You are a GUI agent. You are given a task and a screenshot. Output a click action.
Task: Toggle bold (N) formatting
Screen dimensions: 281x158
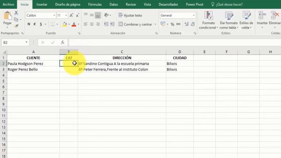pyautogui.click(x=29, y=24)
